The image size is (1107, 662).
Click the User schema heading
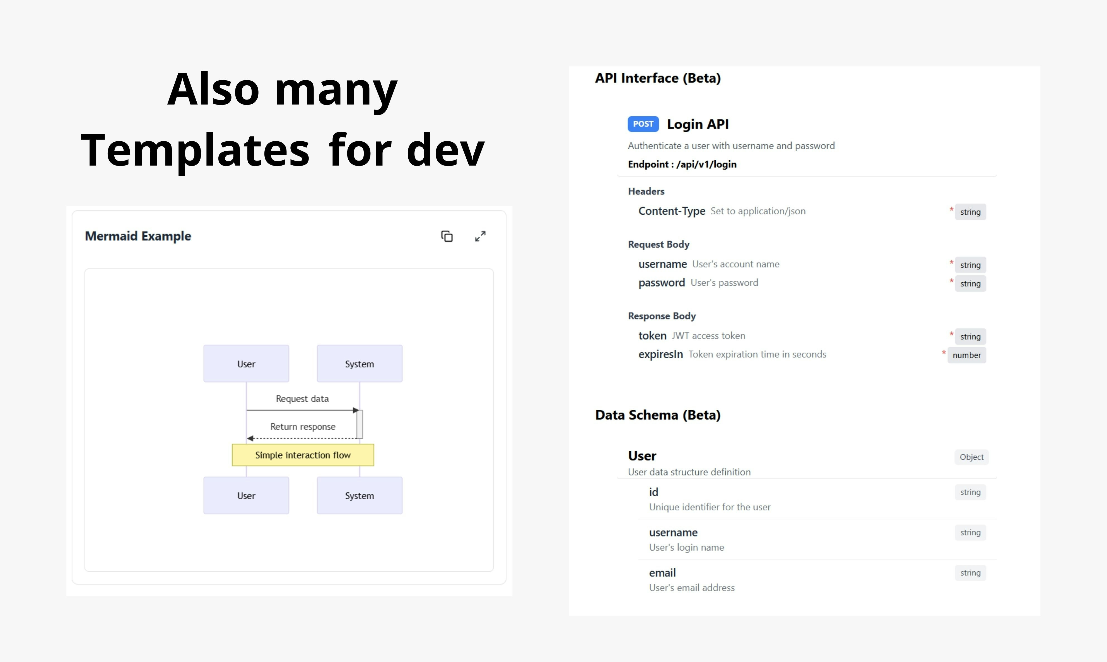pyautogui.click(x=642, y=456)
